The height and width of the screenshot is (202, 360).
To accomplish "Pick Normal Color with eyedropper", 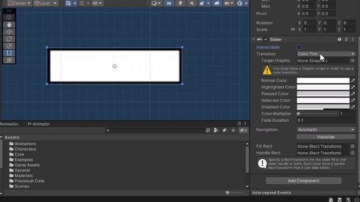I will tap(353, 80).
